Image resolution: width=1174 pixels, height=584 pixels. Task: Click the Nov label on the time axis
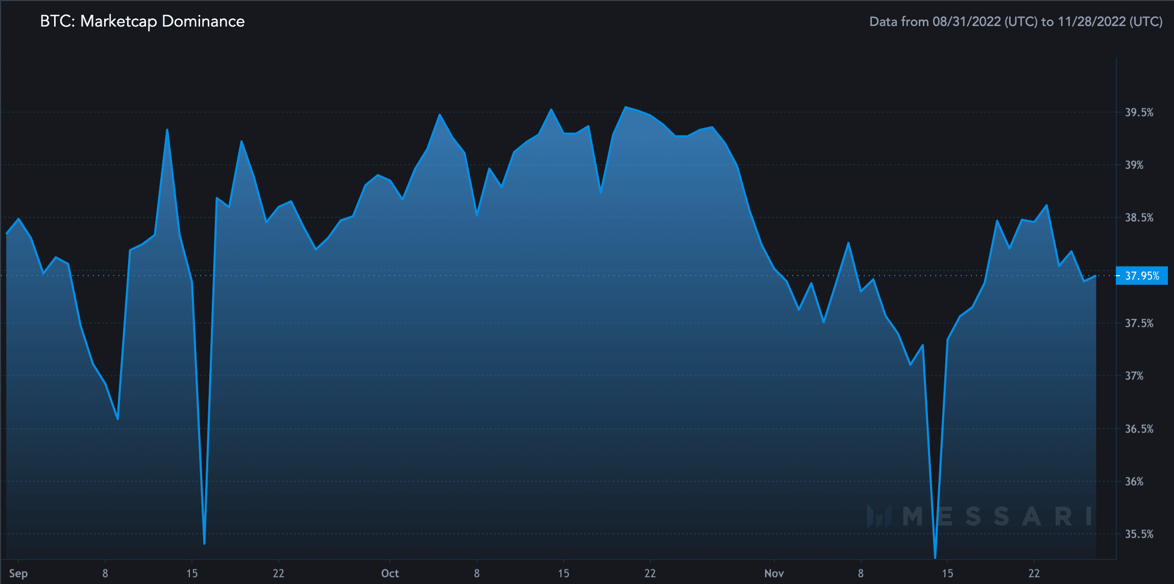click(x=774, y=573)
